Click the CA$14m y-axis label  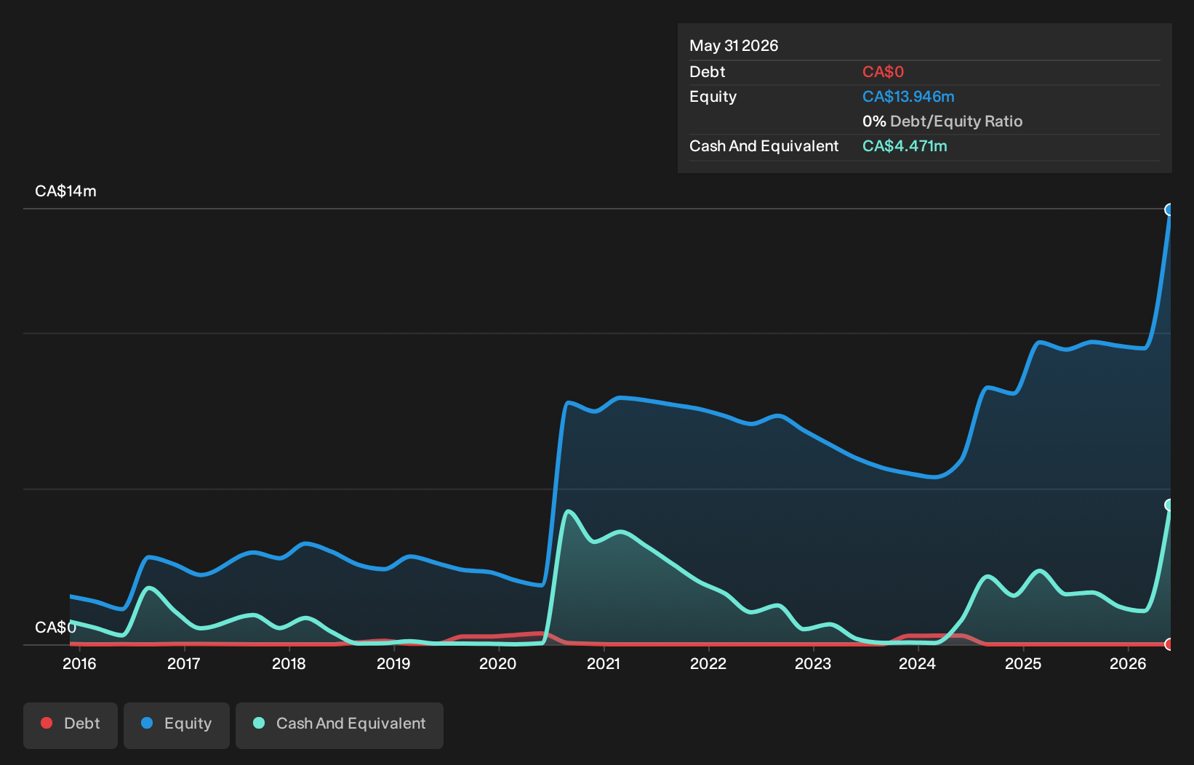point(65,191)
